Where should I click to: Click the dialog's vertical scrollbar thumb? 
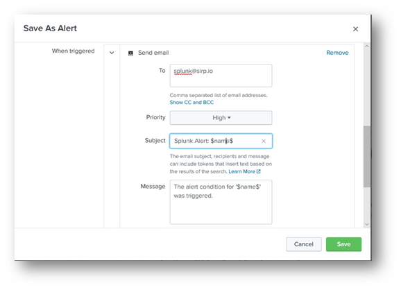[367, 156]
